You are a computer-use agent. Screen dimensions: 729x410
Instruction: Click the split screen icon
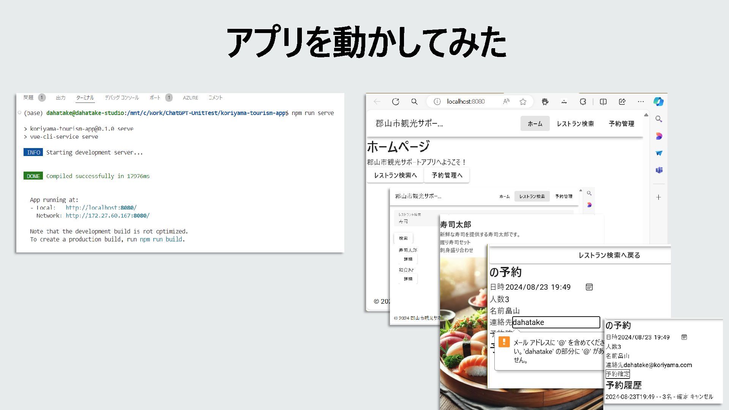pyautogui.click(x=603, y=102)
